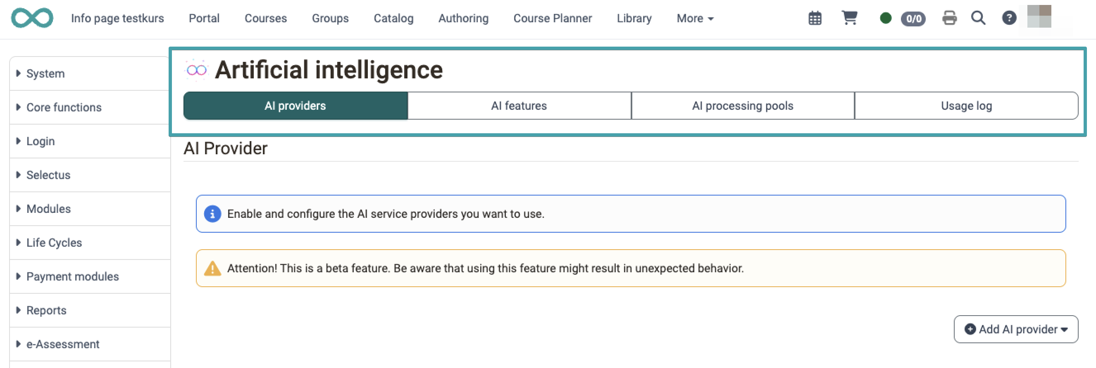Click the 'Artificial intelligence' page title
Image resolution: width=1096 pixels, height=368 pixels.
point(329,70)
